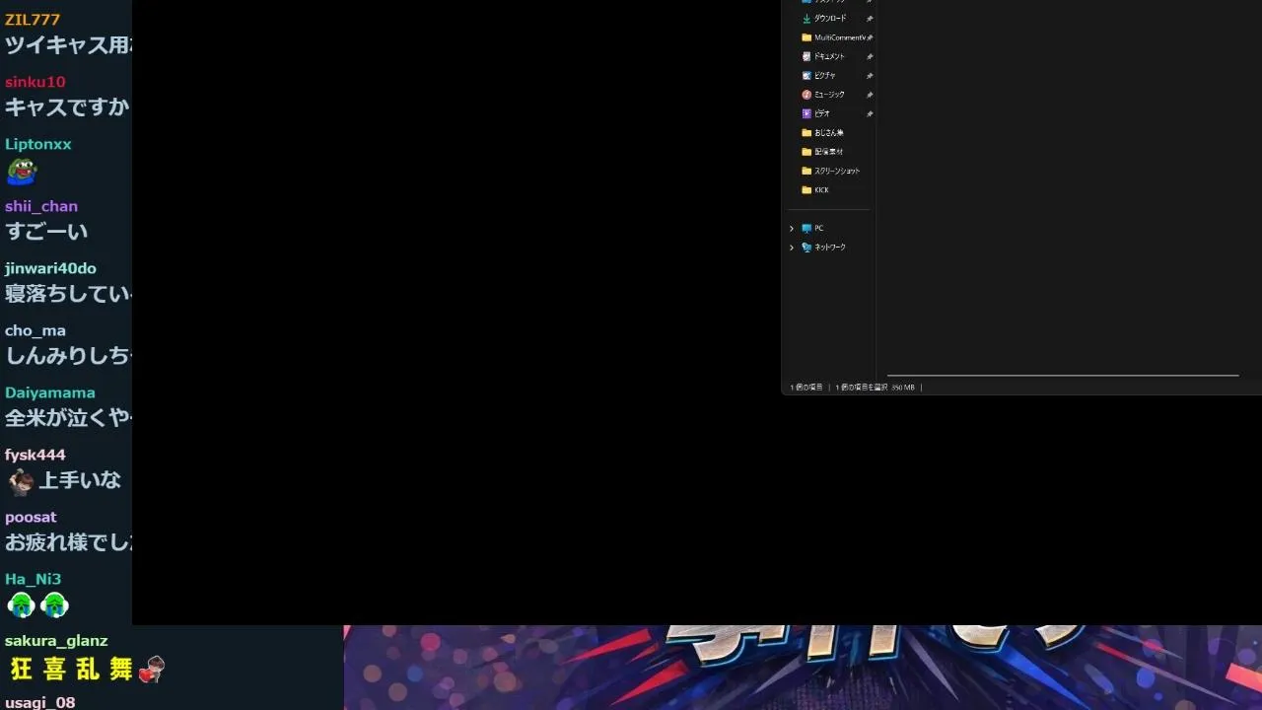Click chat username usagi_08
Viewport: 1262px width, 710px height.
tap(40, 703)
